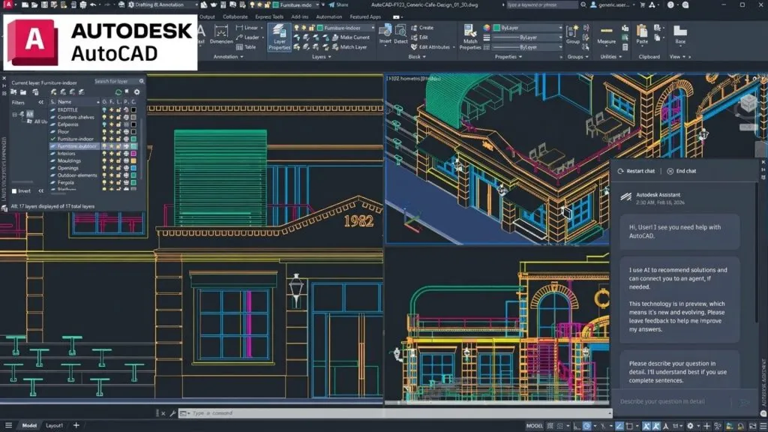Viewport: 768px width, 432px height.
Task: Switch to the Model tab
Action: point(29,426)
